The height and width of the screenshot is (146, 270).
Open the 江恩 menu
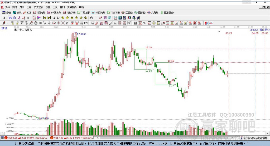coord(29,7)
